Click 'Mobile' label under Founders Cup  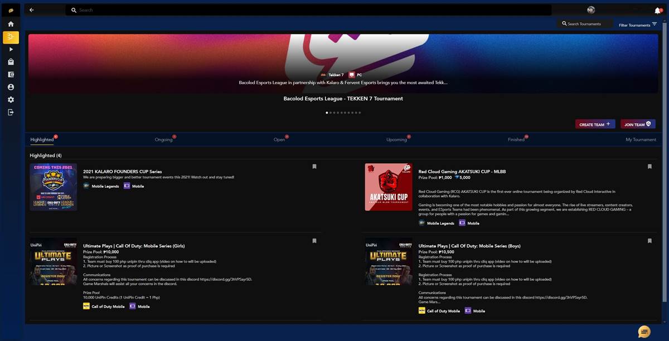pos(138,186)
